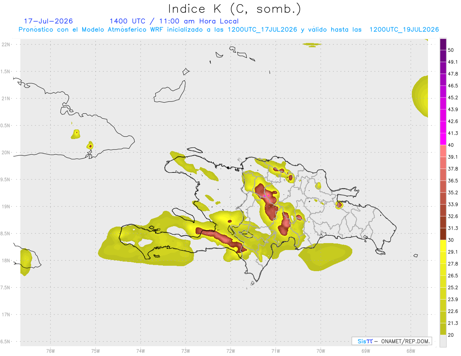Click the '22.6' colorbar value

tap(453, 311)
